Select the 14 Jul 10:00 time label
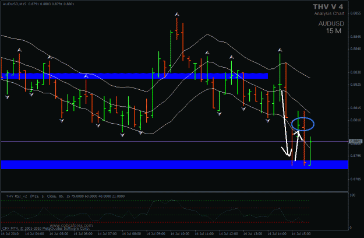 click(180, 233)
